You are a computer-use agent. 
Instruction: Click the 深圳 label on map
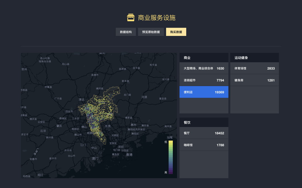[x=121, y=147]
